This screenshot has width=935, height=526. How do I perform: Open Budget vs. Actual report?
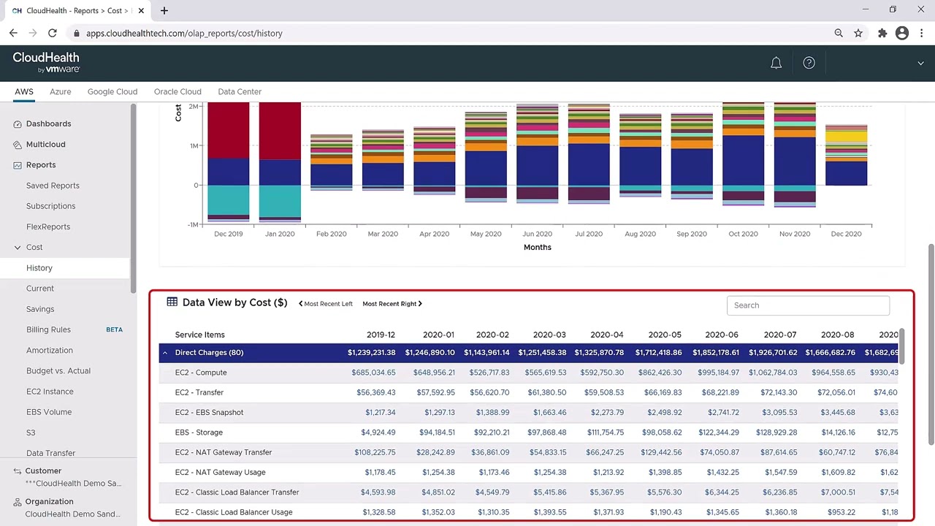coord(58,371)
